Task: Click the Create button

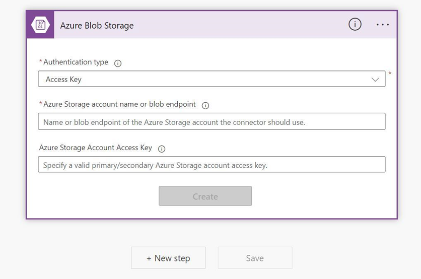Action: [x=205, y=196]
